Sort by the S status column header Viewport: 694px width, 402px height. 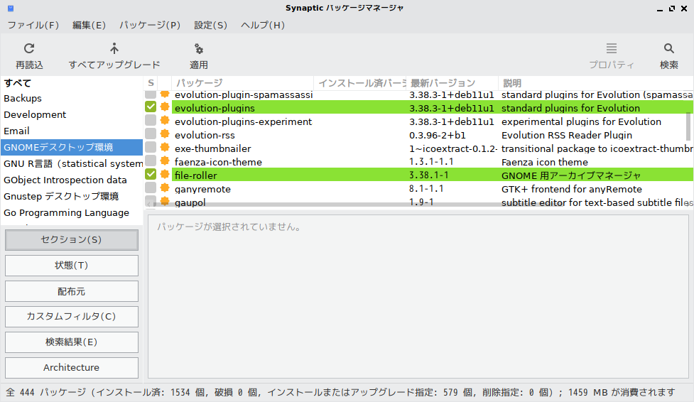(151, 83)
